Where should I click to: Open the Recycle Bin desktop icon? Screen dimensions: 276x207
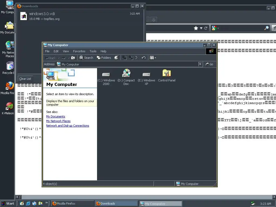coord(9,68)
